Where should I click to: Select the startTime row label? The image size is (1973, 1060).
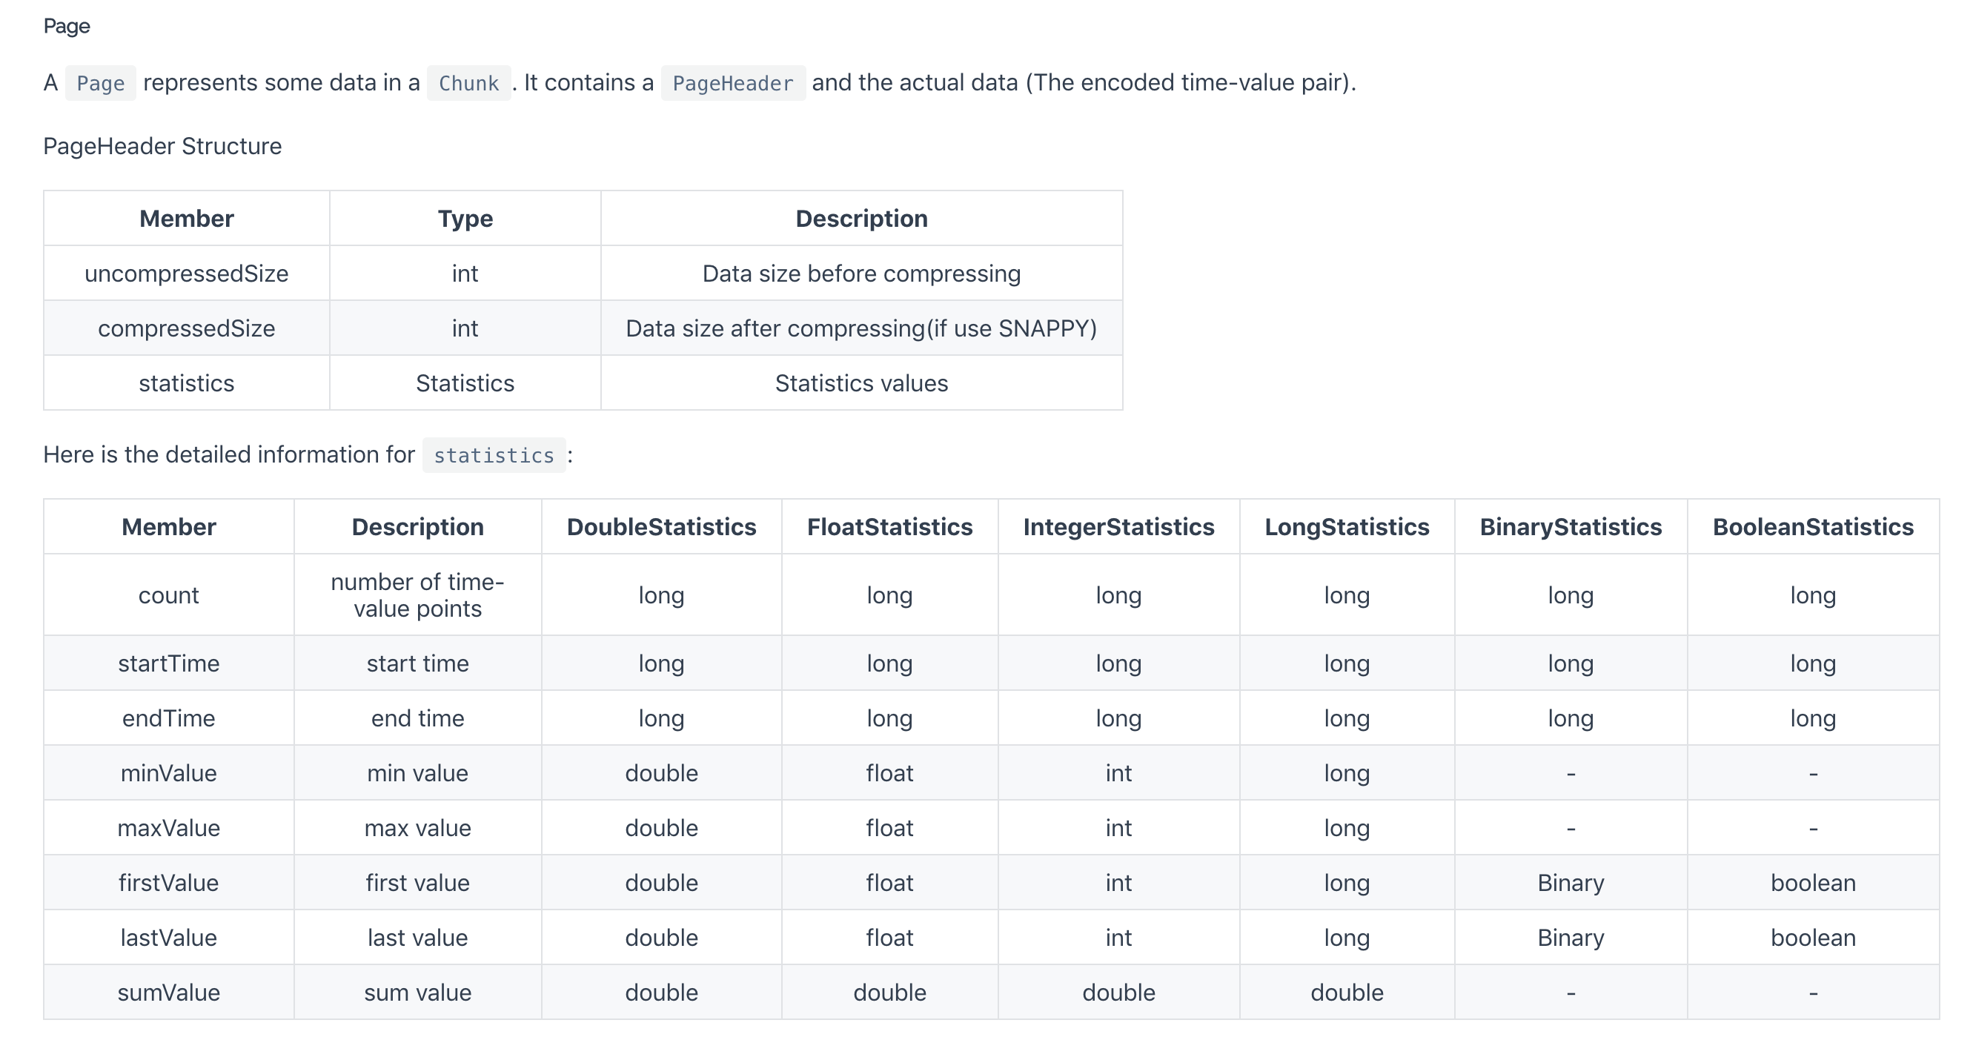pyautogui.click(x=168, y=663)
